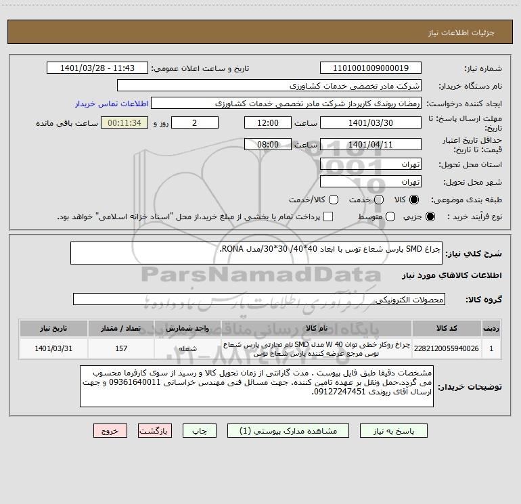
Task: Select the کالا/خدمت radio button
Action: (x=334, y=200)
